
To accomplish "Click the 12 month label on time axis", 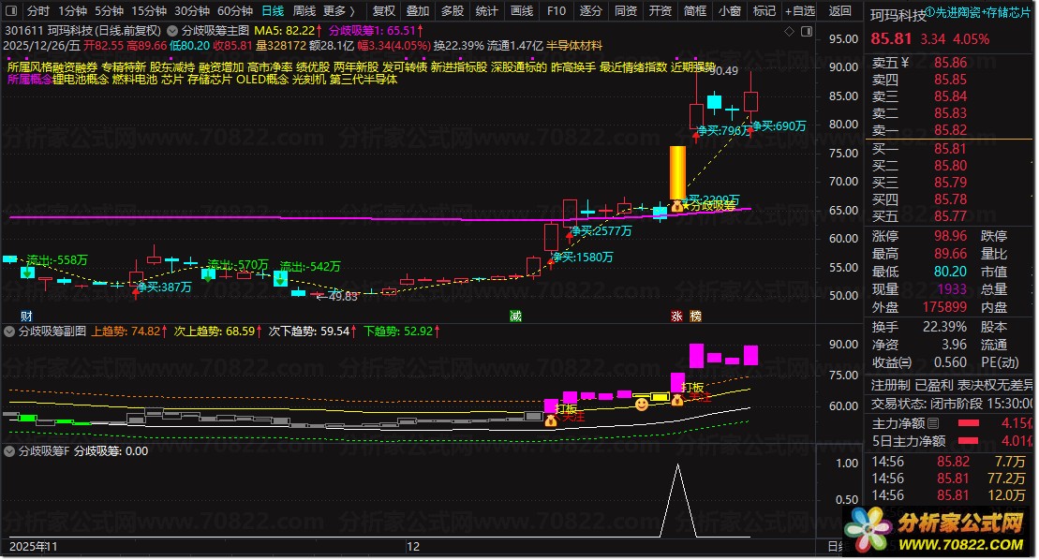I will pos(413,546).
